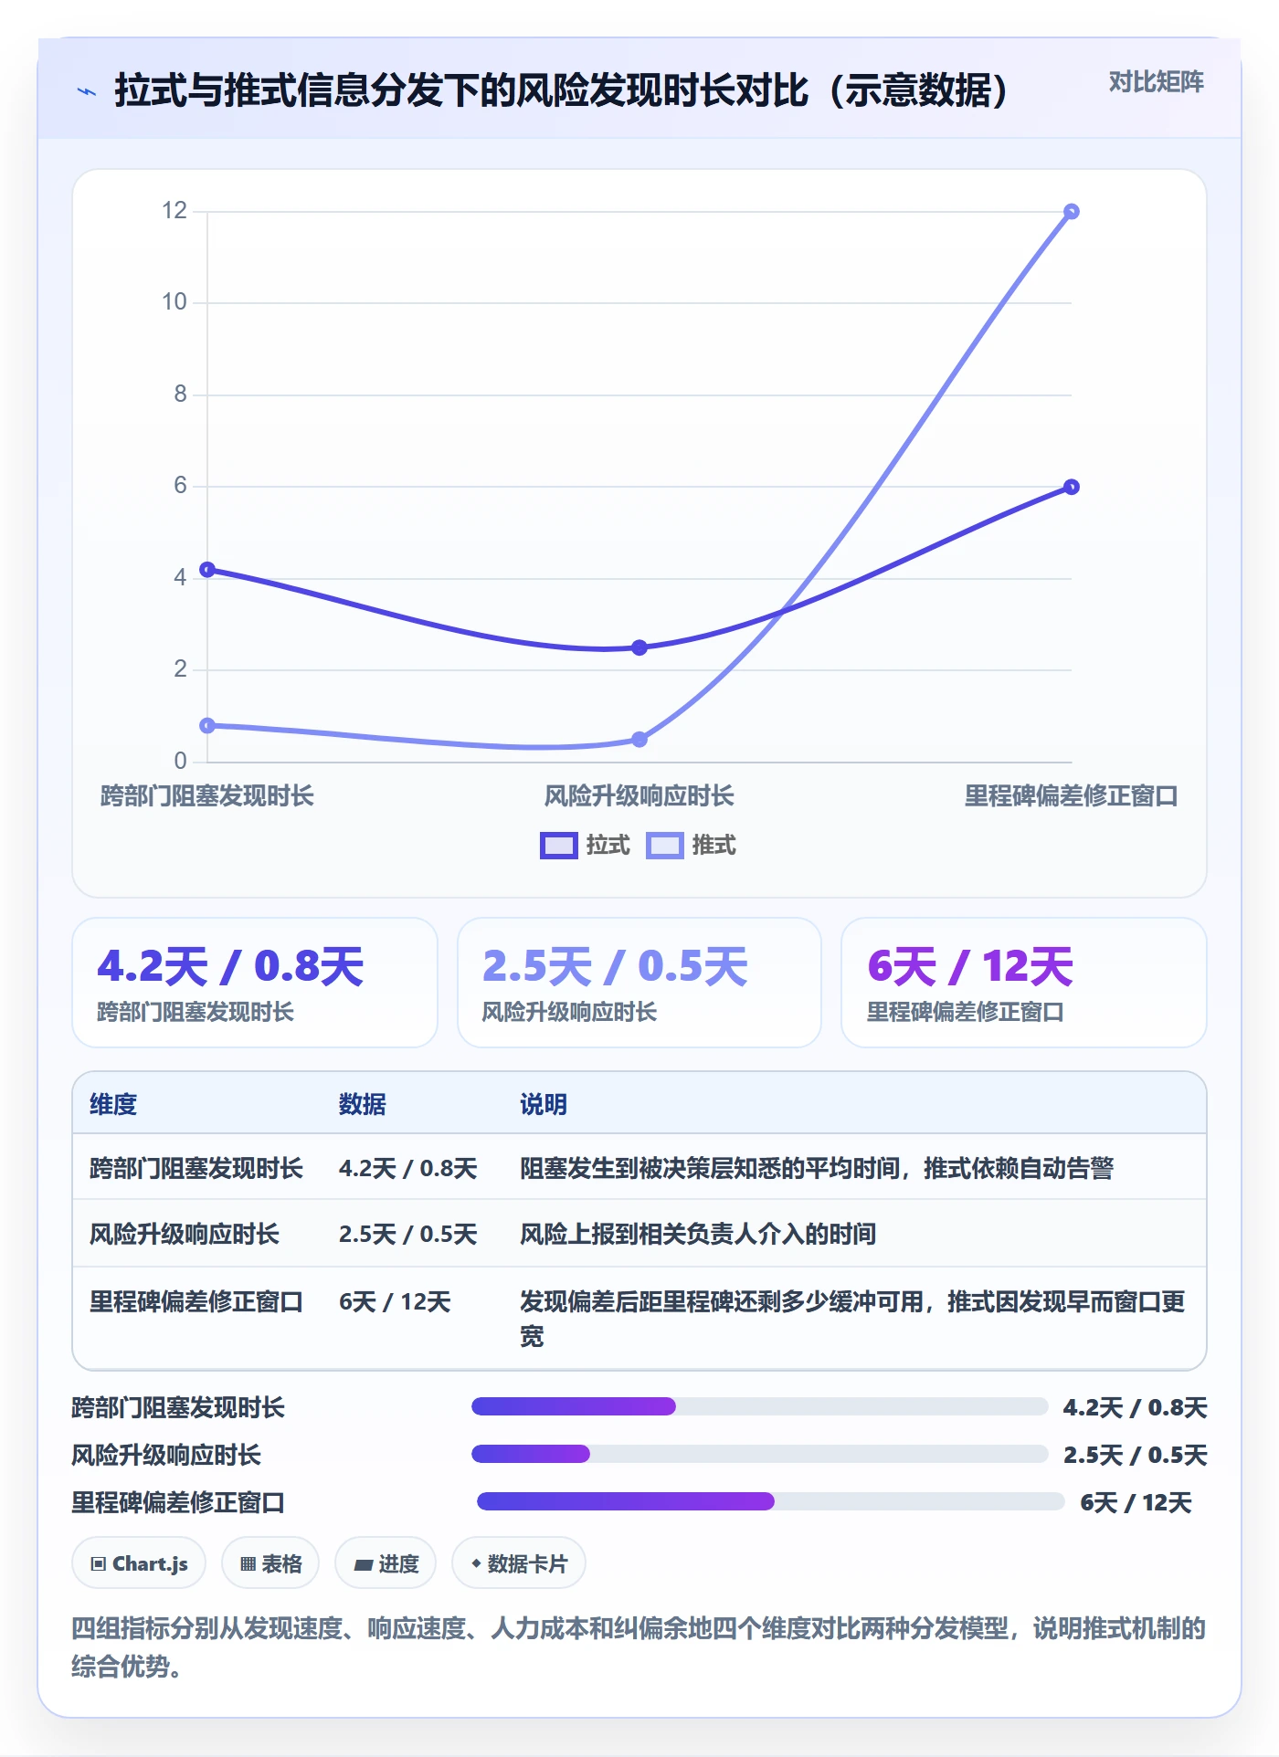The image size is (1279, 1757).
Task: Click table cell 跨部门阻塞发现时长
Action: pyautogui.click(x=196, y=1168)
